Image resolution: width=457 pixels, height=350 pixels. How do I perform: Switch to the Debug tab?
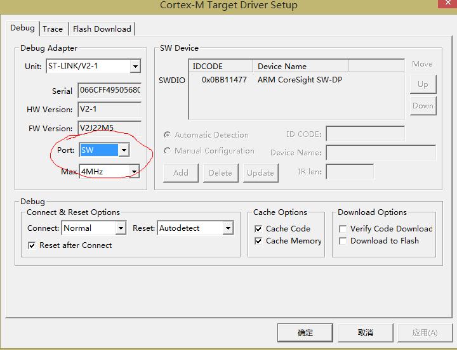click(22, 29)
